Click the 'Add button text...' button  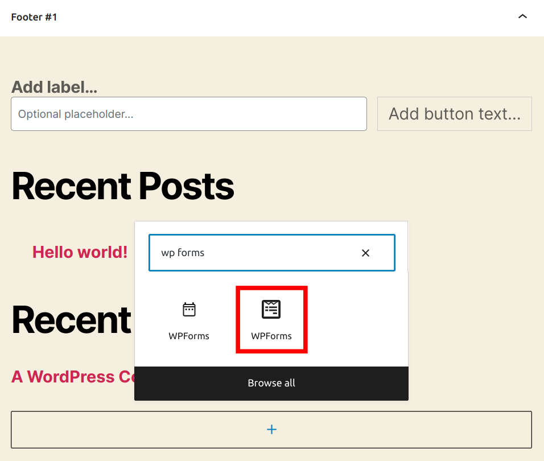pos(455,114)
